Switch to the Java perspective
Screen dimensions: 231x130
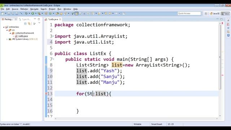pos(225,14)
